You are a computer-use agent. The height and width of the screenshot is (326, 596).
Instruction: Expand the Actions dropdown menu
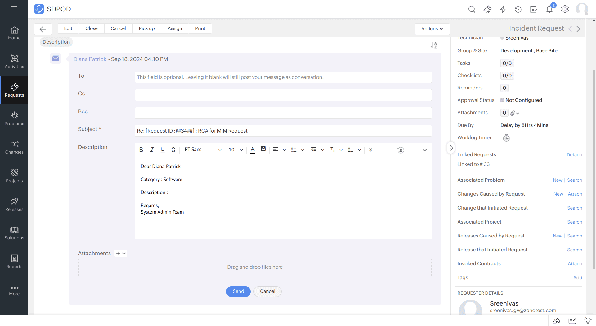pos(432,29)
